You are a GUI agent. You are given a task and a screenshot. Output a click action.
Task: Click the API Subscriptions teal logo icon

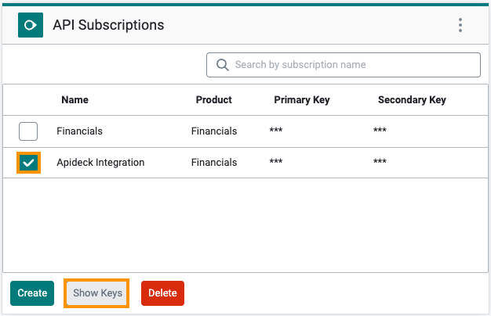[31, 25]
